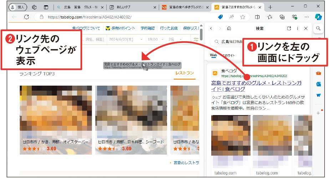Viewport: 329px width, 178px height.
Task: Open the search filter sliders icon
Action: 196,39
